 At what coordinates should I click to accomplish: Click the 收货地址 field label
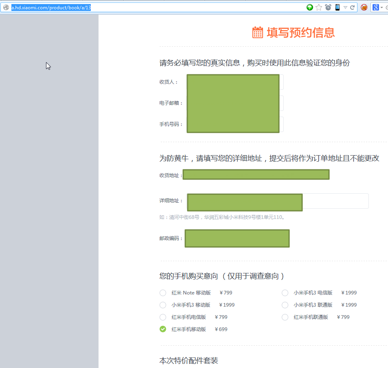[x=171, y=175]
